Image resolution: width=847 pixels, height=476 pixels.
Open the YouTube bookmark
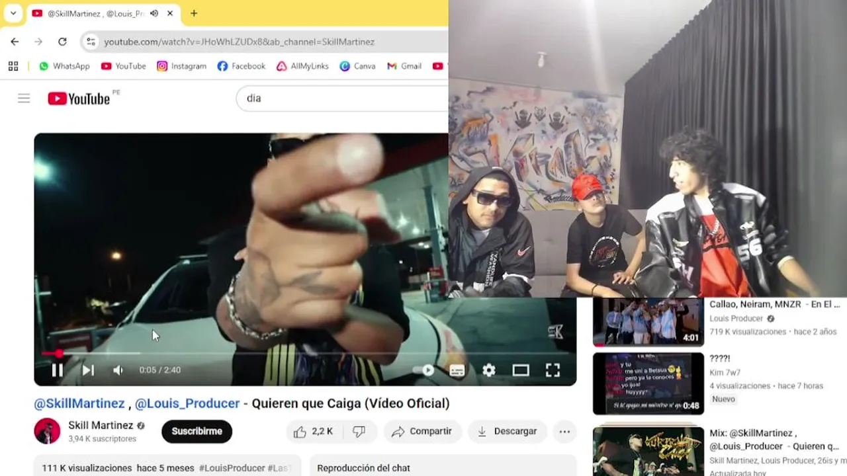tap(123, 66)
